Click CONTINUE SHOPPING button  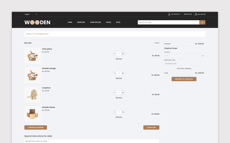tap(36, 127)
